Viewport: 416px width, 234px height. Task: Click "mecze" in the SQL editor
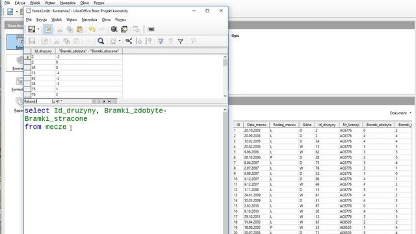pos(56,127)
